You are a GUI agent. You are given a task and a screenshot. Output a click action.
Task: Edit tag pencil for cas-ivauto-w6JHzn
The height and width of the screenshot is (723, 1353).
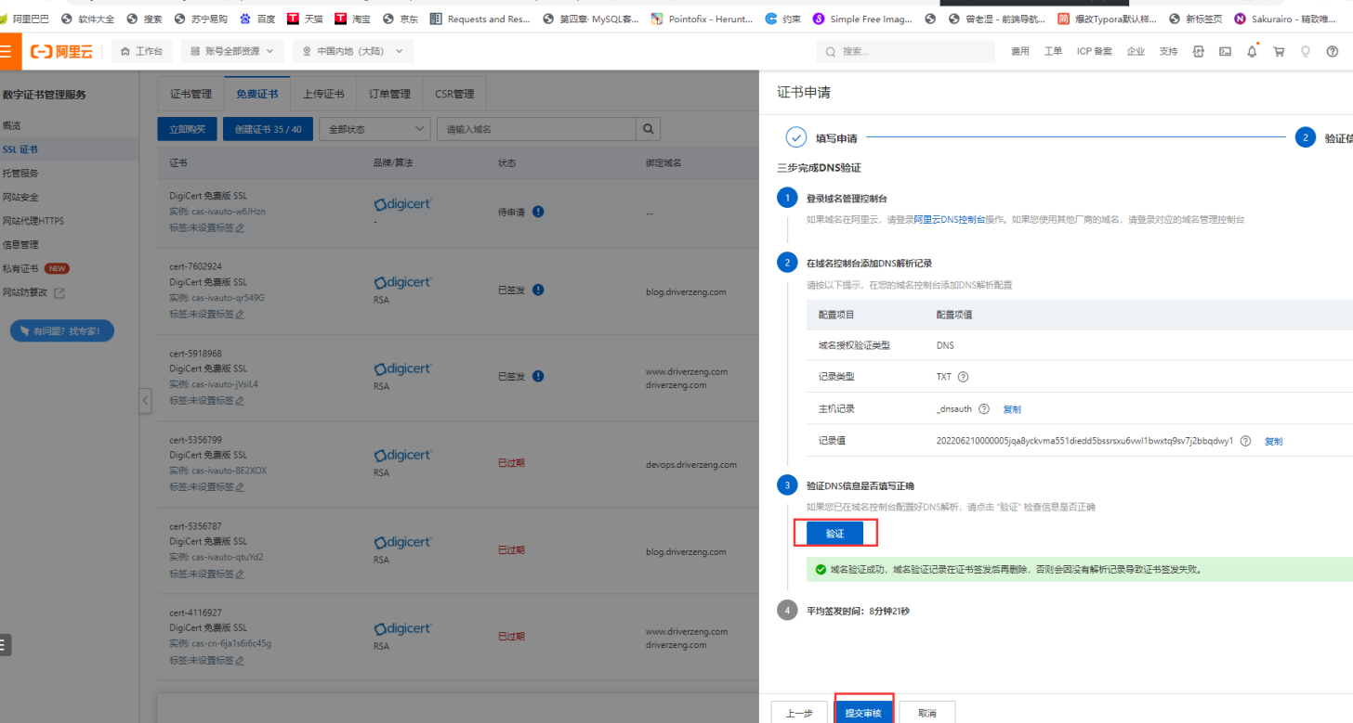(x=240, y=227)
